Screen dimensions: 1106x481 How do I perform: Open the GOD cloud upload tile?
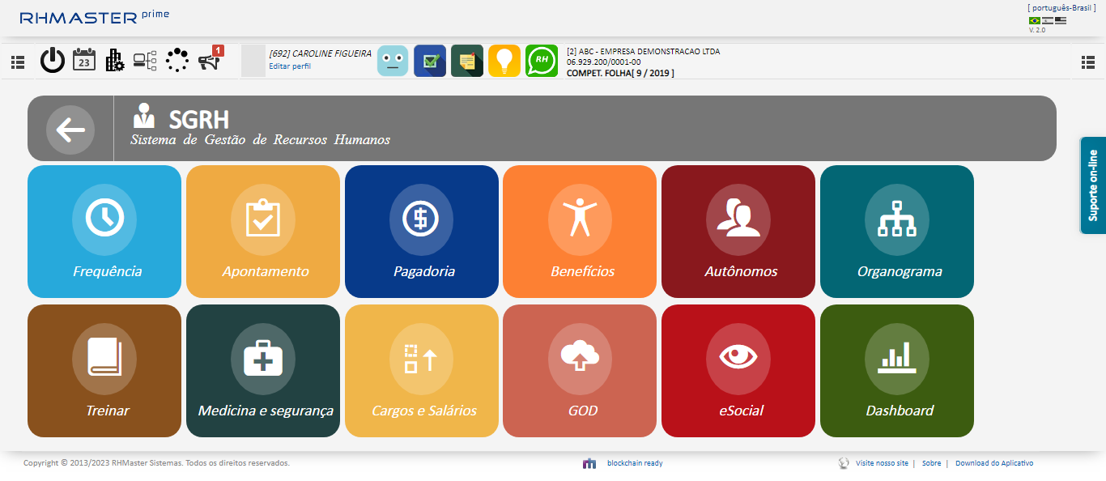(580, 371)
